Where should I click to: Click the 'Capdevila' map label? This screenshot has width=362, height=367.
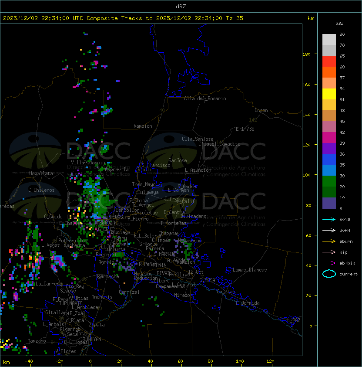click(117, 170)
